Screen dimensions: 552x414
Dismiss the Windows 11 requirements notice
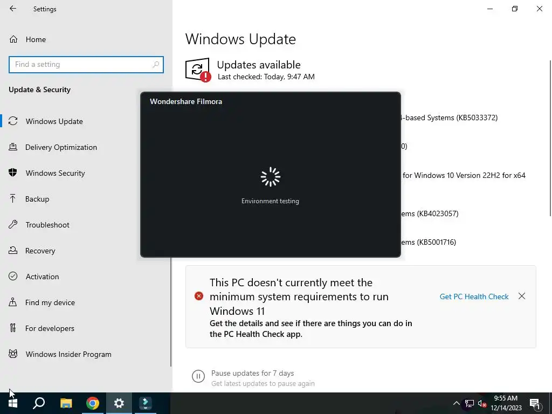[x=522, y=296]
